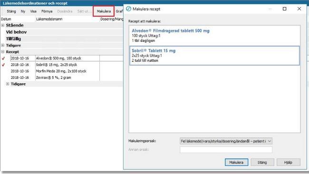
Task: Click the Sätt ut toolbar item
Action: [x=84, y=11]
